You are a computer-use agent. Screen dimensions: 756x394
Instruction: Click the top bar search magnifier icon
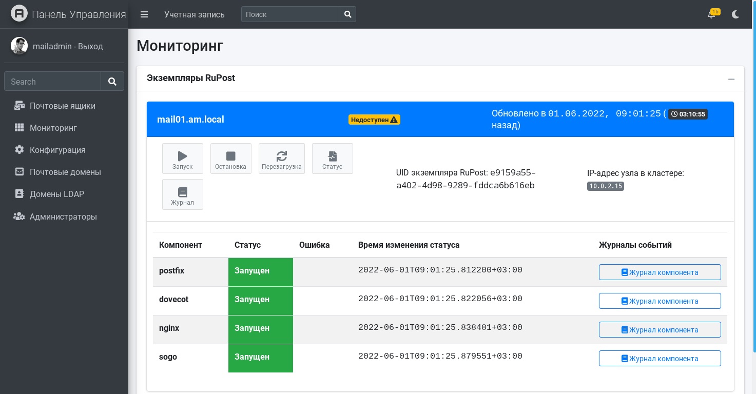pos(347,14)
